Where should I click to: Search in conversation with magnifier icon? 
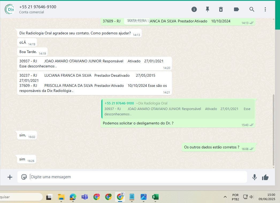pos(252,9)
